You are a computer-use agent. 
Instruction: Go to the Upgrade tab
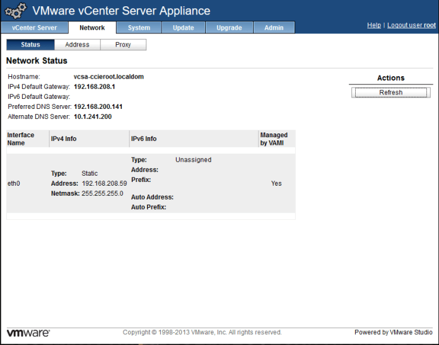pyautogui.click(x=229, y=28)
